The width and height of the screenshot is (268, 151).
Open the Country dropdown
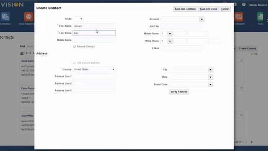pyautogui.click(x=94, y=69)
